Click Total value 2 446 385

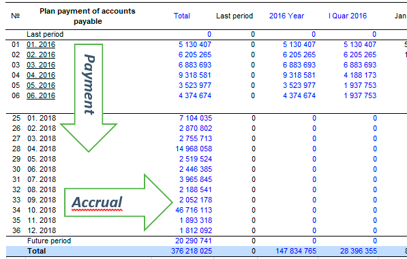click(x=196, y=169)
